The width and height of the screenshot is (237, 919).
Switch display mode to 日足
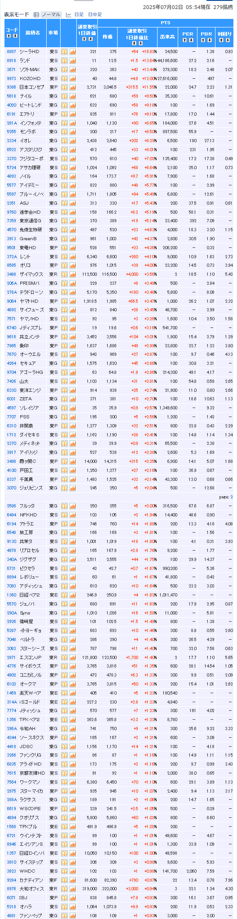tap(79, 15)
